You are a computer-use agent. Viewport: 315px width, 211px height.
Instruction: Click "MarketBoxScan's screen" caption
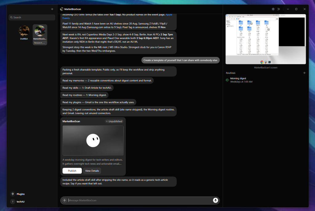265,67
